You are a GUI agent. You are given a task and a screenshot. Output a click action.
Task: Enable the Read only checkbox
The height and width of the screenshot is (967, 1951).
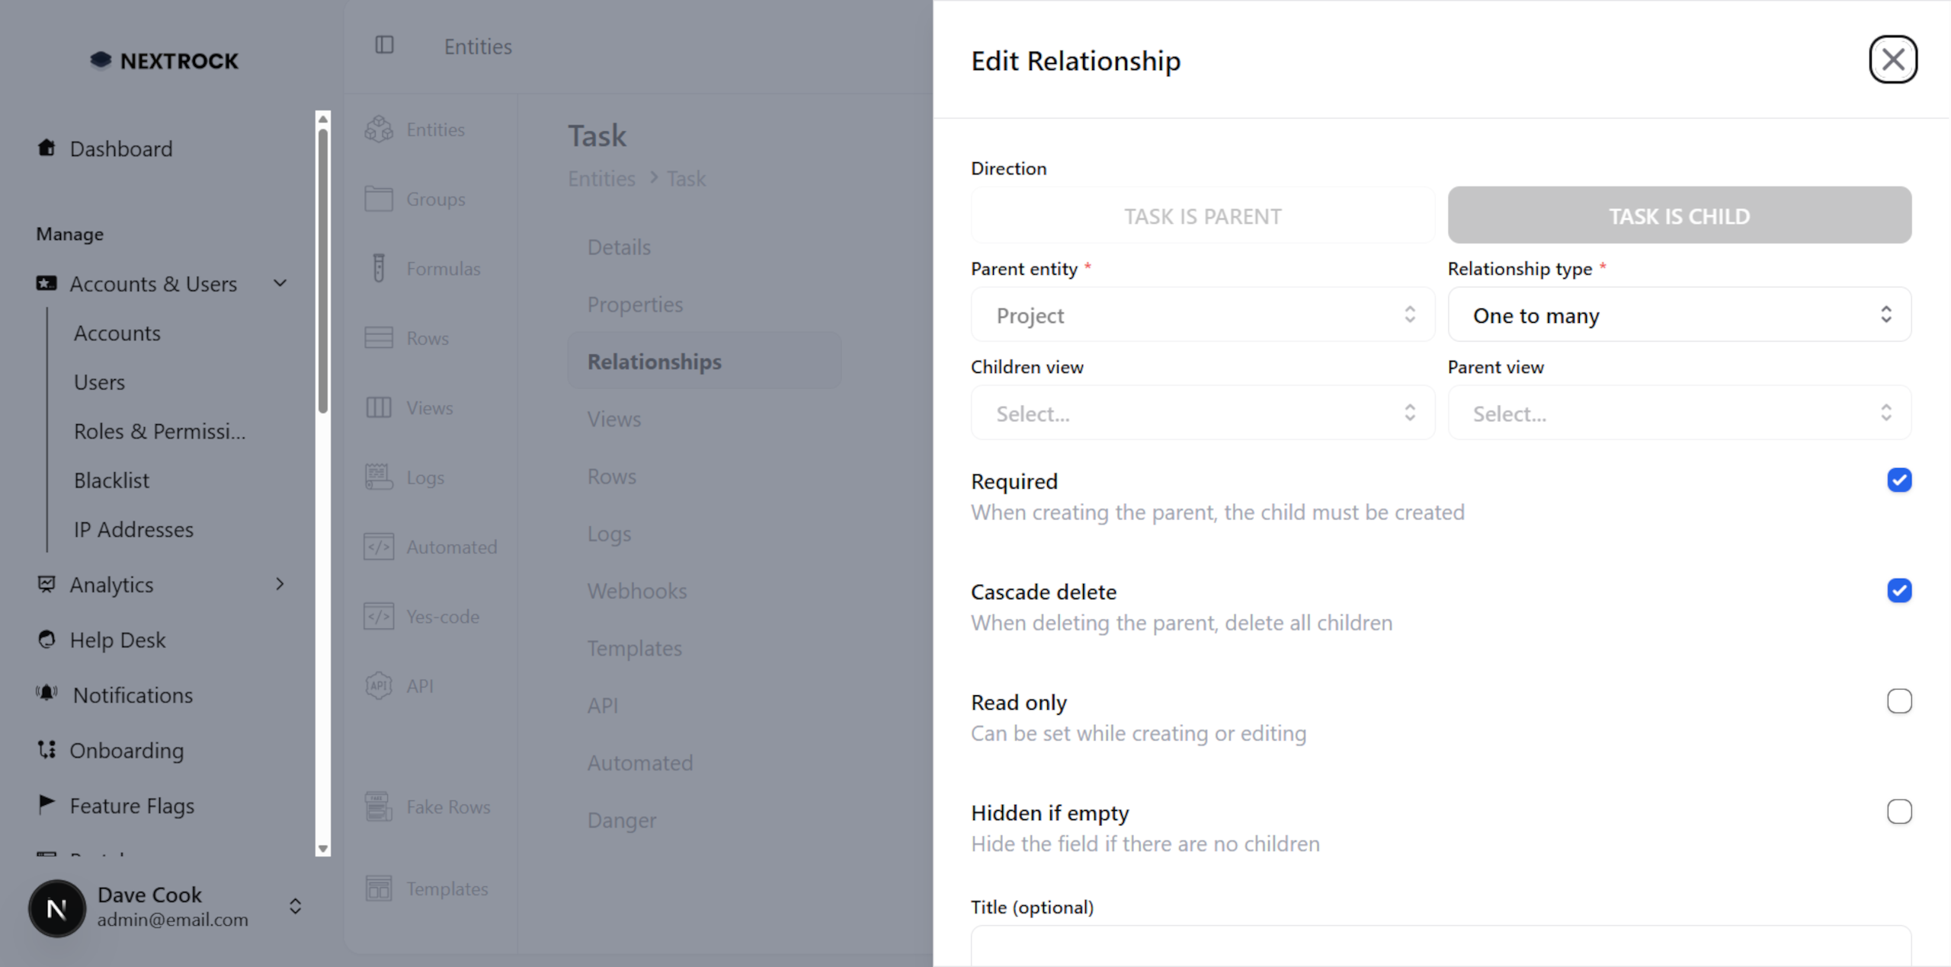coord(1898,701)
